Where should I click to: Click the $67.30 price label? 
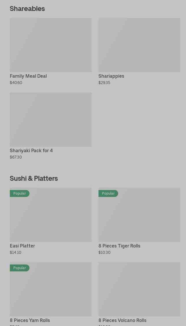16,157
